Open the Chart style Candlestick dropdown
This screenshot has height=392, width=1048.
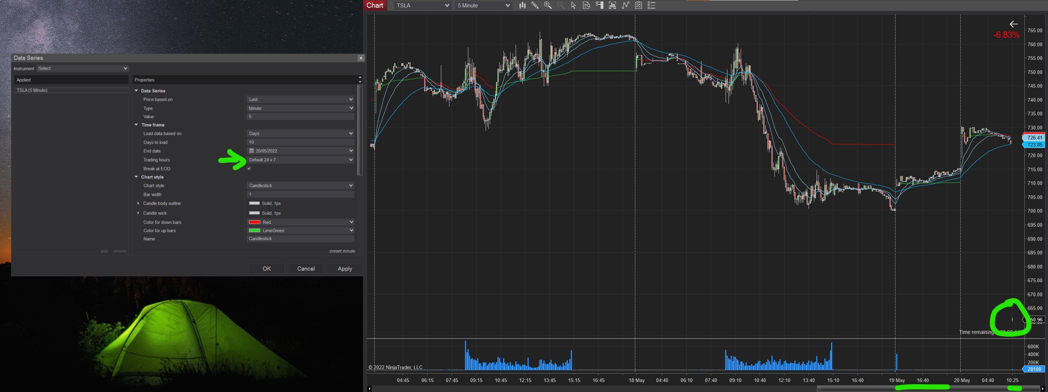click(x=301, y=186)
